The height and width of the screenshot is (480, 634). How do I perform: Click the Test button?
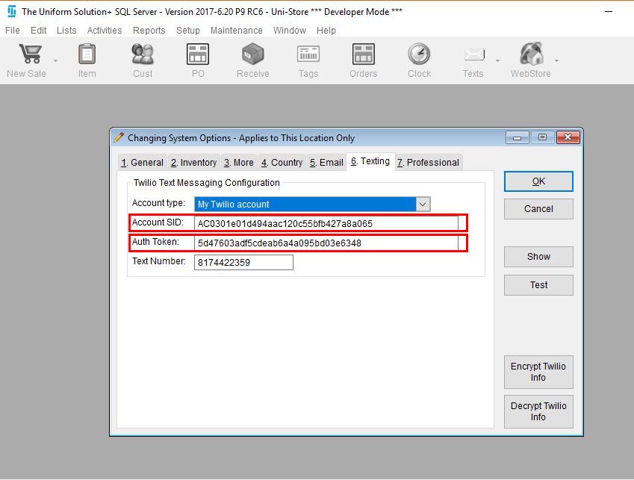coord(538,285)
